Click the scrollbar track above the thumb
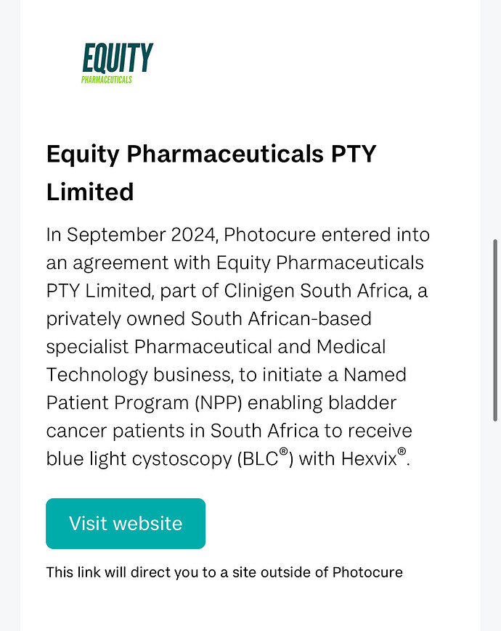Image resolution: width=501 pixels, height=631 pixels. 495,120
